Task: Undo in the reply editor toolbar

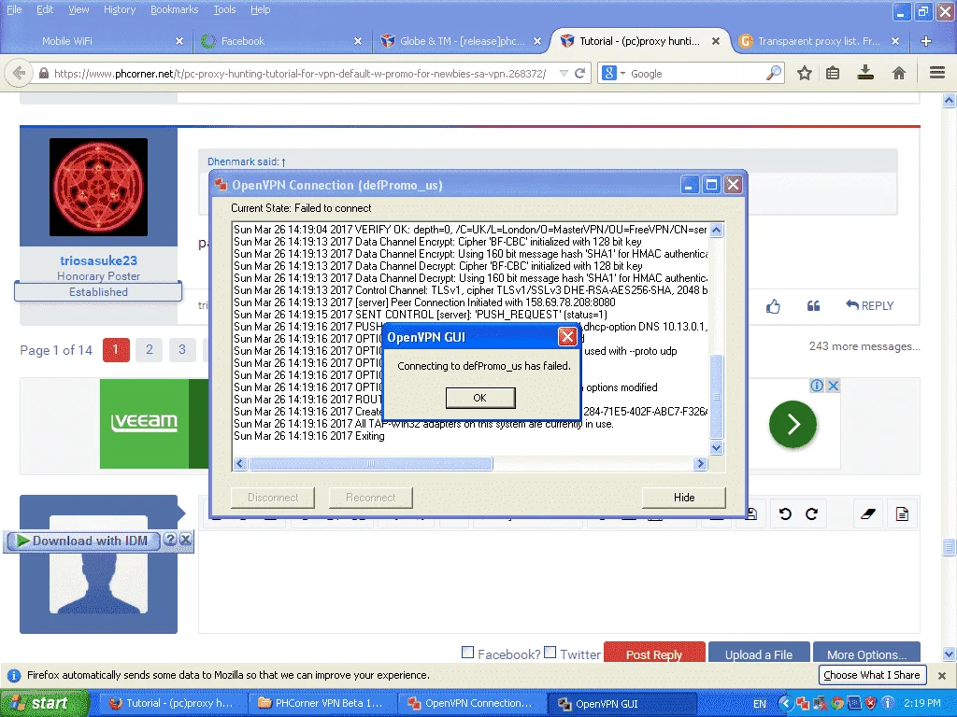Action: click(785, 514)
